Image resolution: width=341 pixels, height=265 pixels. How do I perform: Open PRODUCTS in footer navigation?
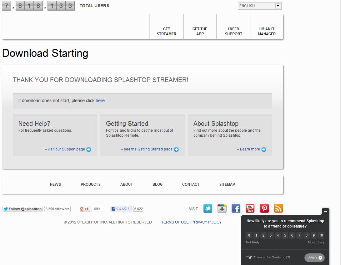[91, 184]
